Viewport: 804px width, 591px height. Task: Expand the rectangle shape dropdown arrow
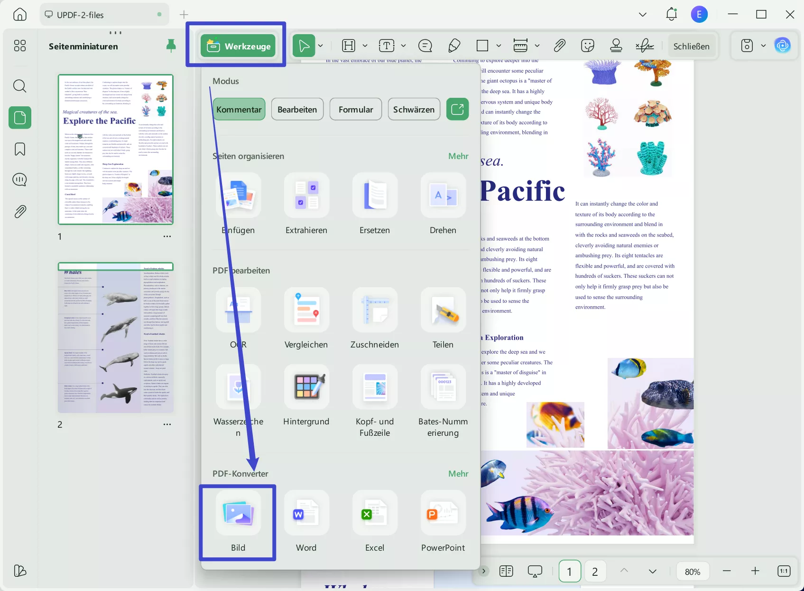click(x=499, y=46)
